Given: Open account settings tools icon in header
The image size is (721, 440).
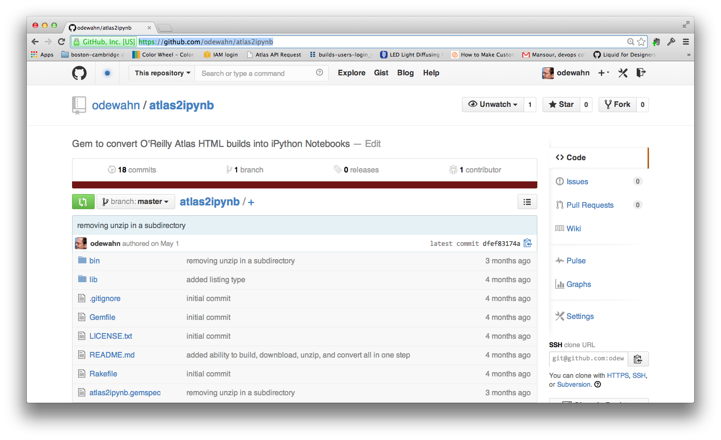Looking at the screenshot, I should tap(623, 73).
